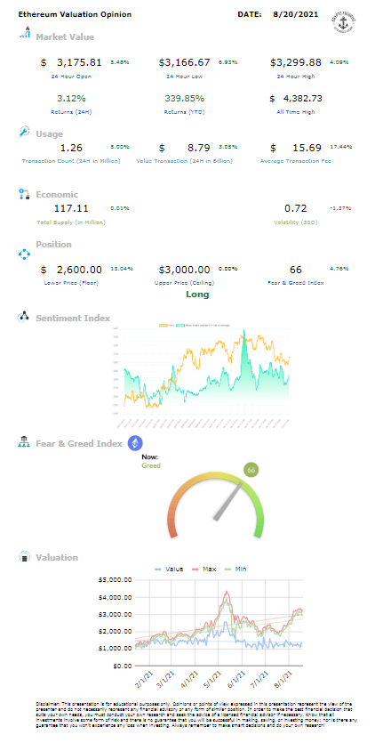Click the Economic section icon
The height and width of the screenshot is (743, 375).
pyautogui.click(x=24, y=193)
